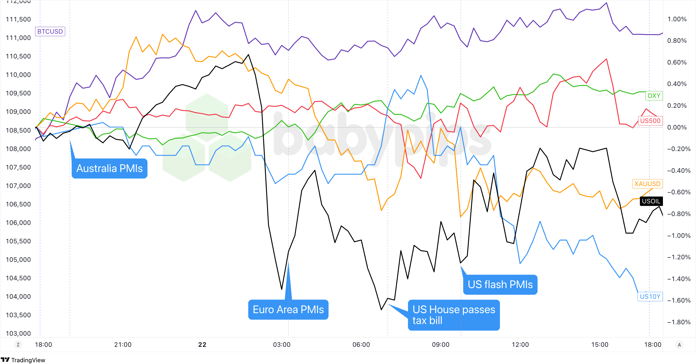
Task: Select the green DXY series label
Action: (654, 96)
